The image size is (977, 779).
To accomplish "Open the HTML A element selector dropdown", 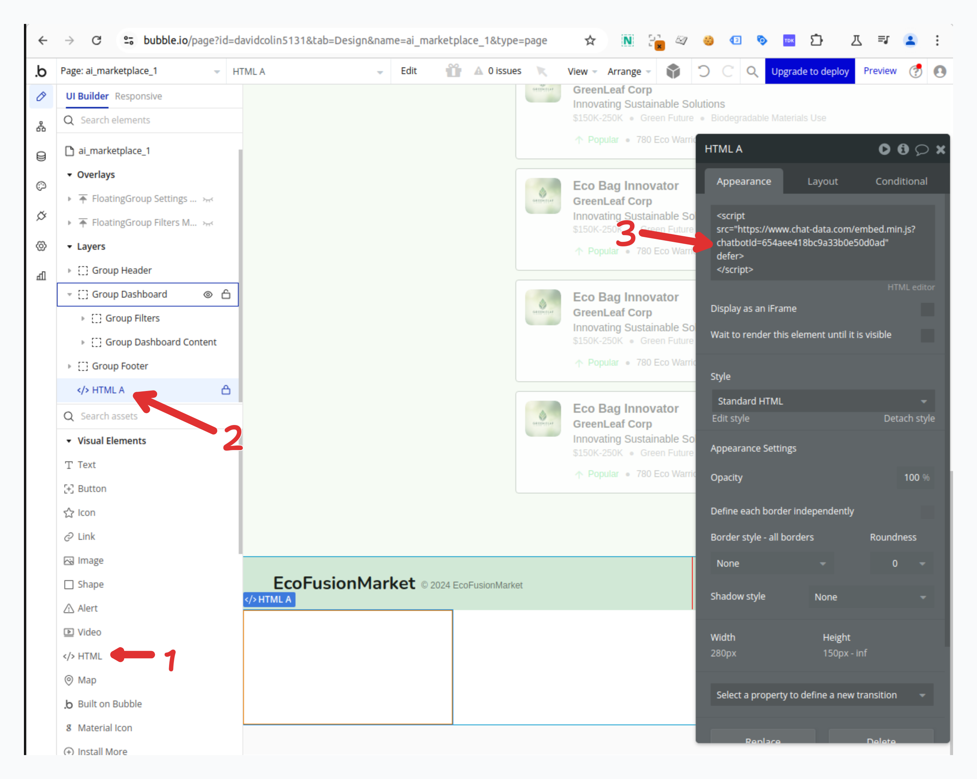I will 308,71.
